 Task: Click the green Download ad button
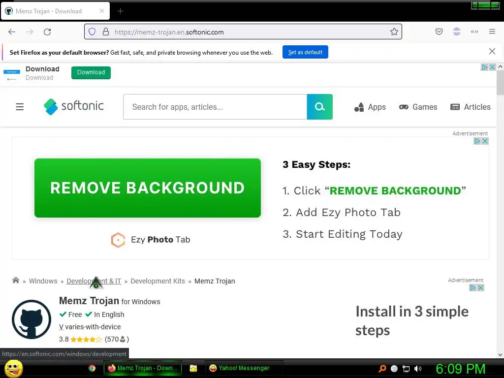(x=91, y=72)
